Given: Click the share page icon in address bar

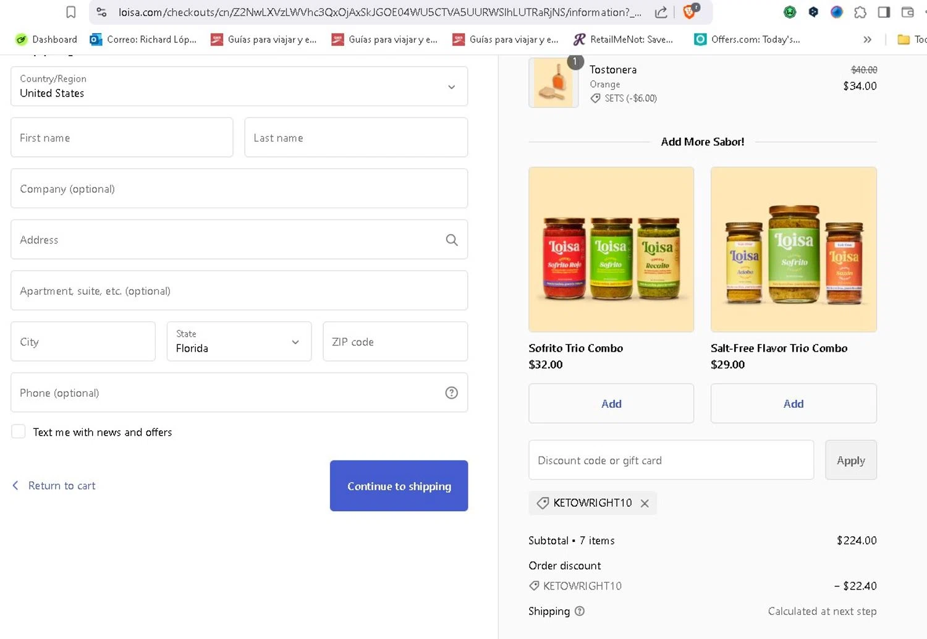Looking at the screenshot, I should 661,12.
